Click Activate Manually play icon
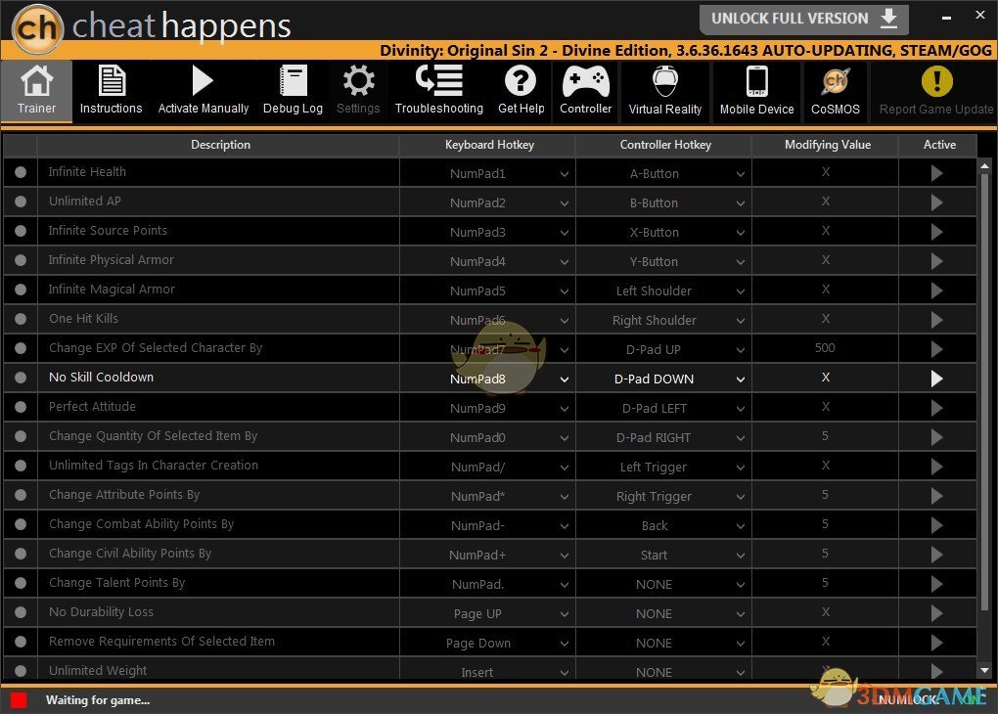998x714 pixels. (x=204, y=81)
